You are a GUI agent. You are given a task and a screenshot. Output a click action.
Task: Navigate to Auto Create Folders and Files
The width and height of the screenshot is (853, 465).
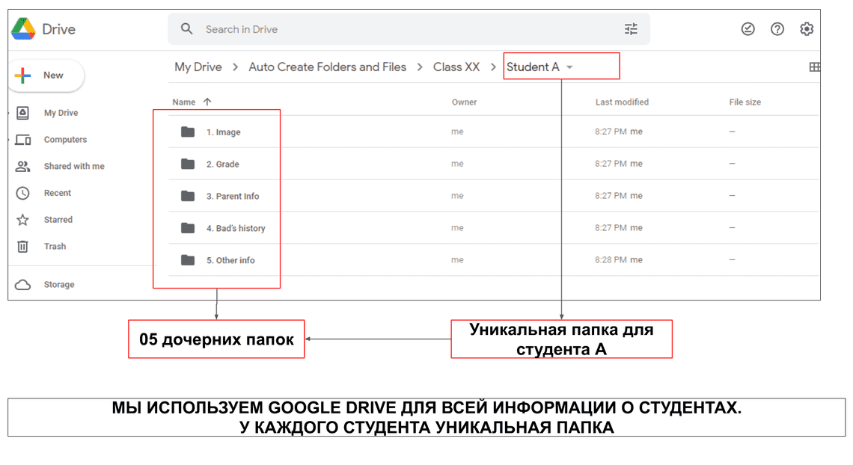tap(327, 67)
